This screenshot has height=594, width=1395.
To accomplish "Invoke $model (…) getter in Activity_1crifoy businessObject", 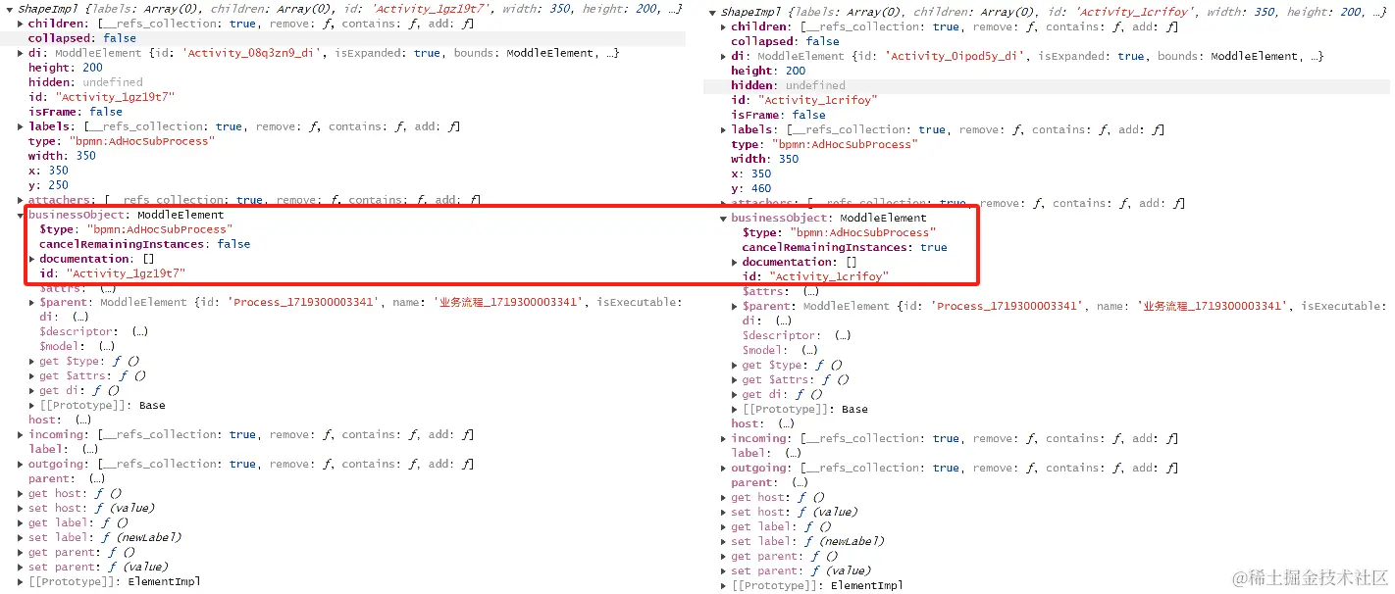I will click(x=809, y=351).
